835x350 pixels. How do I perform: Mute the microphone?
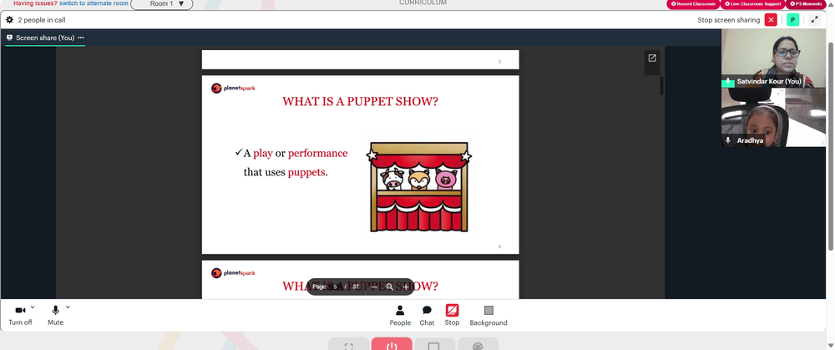pyautogui.click(x=55, y=315)
